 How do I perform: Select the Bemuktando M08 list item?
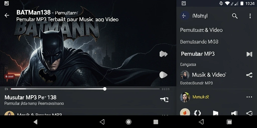coord(199,42)
